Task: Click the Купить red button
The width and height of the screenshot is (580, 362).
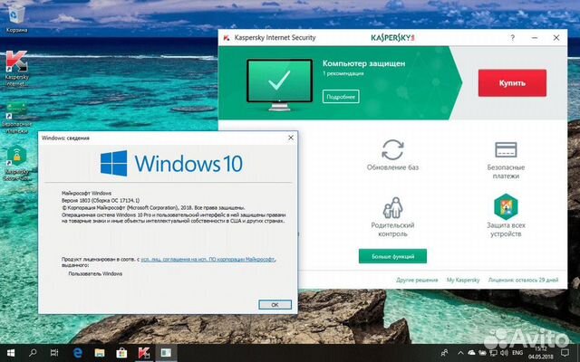Action: coord(512,82)
